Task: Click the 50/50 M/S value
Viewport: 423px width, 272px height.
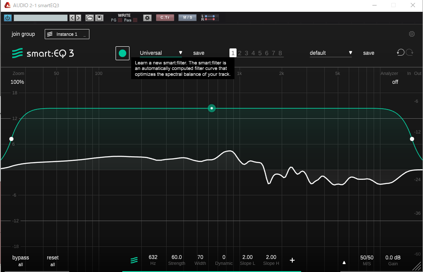Action: tap(367, 257)
